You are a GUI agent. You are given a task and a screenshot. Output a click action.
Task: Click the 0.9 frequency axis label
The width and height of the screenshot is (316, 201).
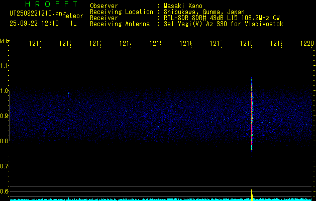5,116
